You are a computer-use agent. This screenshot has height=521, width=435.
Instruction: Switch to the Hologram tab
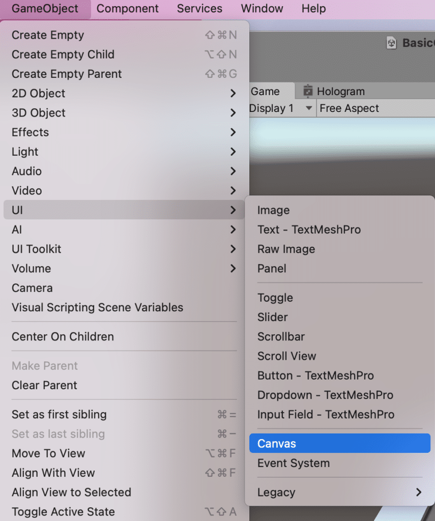coord(340,92)
